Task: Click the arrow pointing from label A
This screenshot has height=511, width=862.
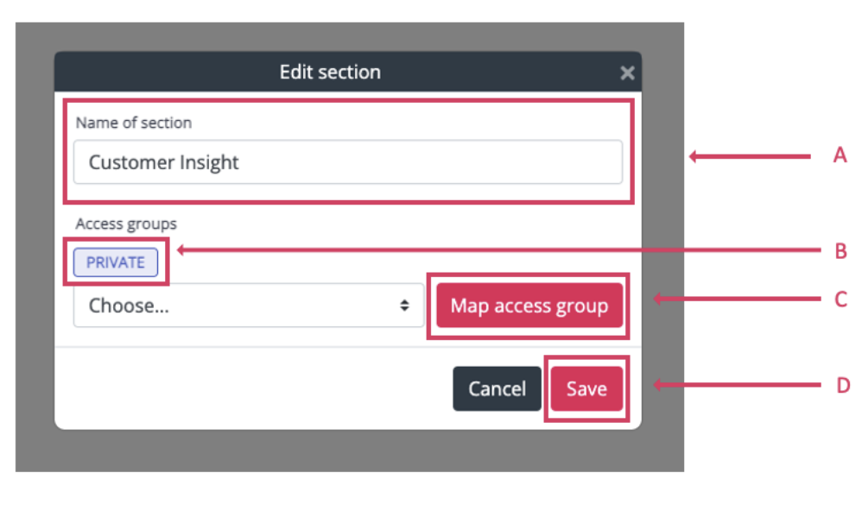Action: pyautogui.click(x=750, y=156)
